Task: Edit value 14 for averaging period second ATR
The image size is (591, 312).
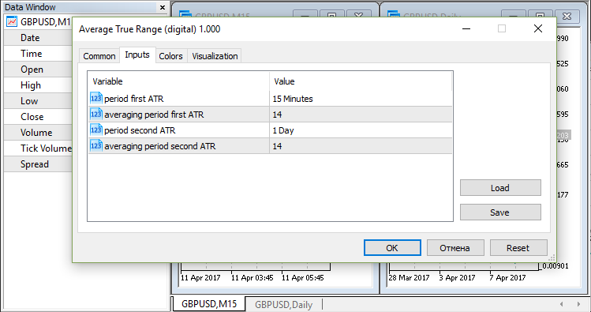Action: pos(361,146)
